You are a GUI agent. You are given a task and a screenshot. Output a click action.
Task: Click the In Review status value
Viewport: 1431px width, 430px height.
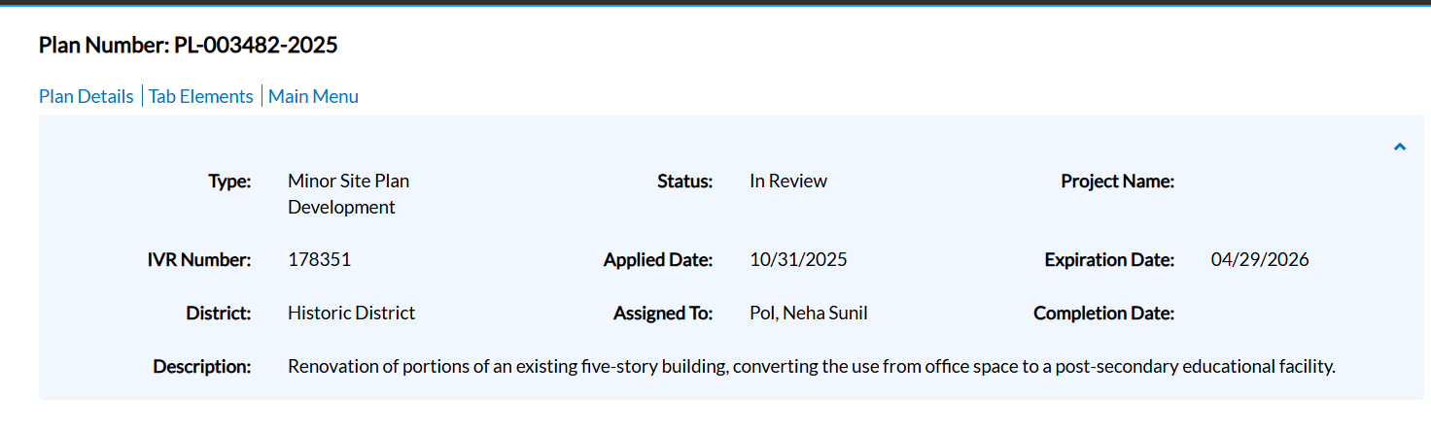(787, 181)
